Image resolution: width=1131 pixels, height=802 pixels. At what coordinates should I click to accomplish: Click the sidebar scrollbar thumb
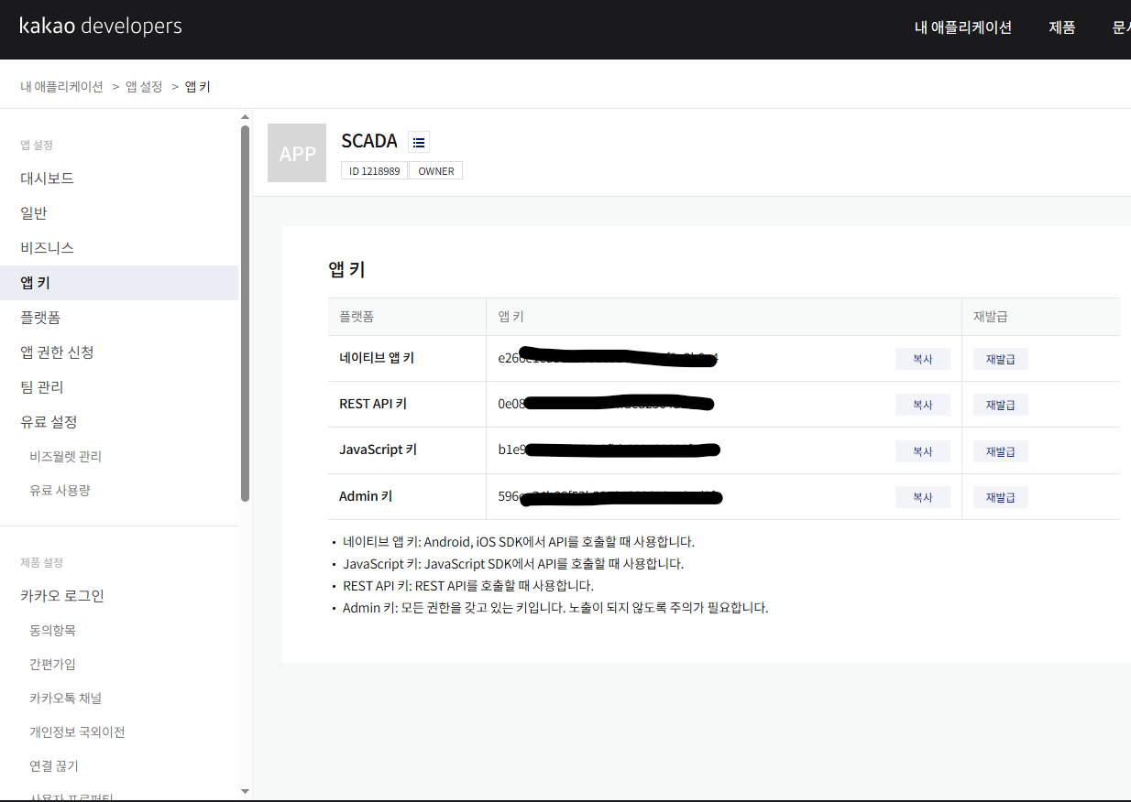245,313
